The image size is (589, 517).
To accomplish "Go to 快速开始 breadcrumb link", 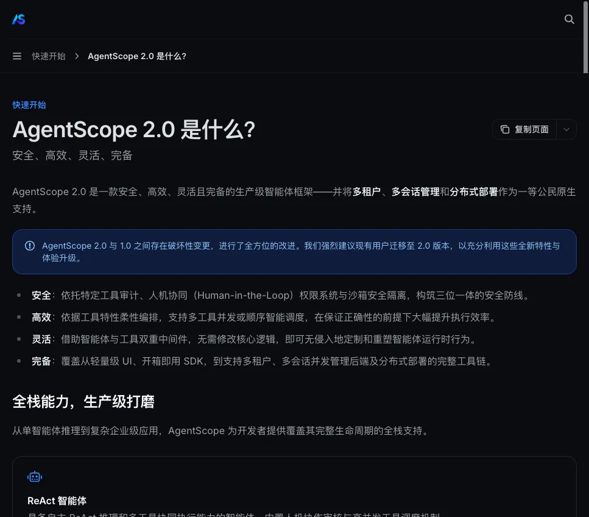I will [x=49, y=56].
